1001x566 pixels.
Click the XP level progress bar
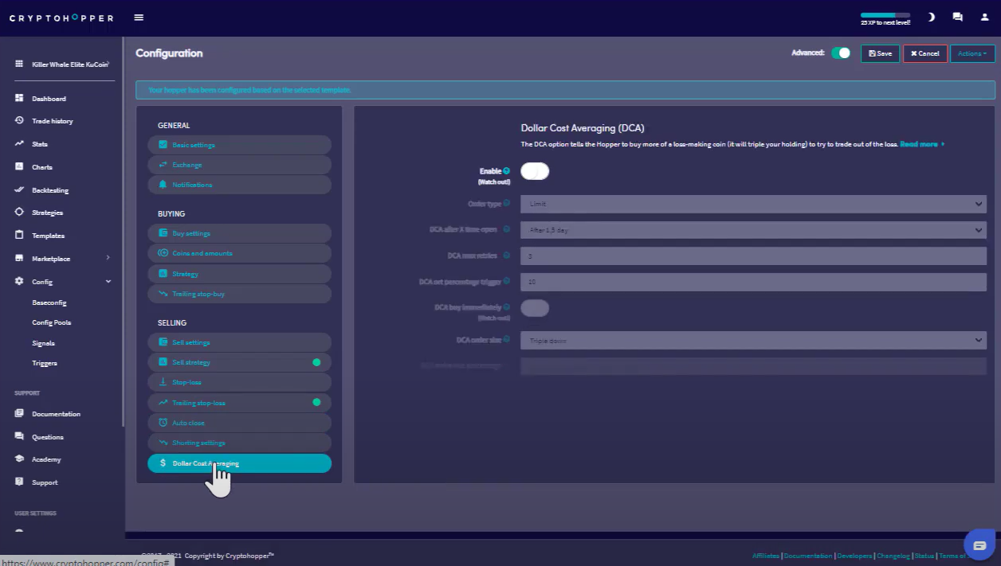885,15
